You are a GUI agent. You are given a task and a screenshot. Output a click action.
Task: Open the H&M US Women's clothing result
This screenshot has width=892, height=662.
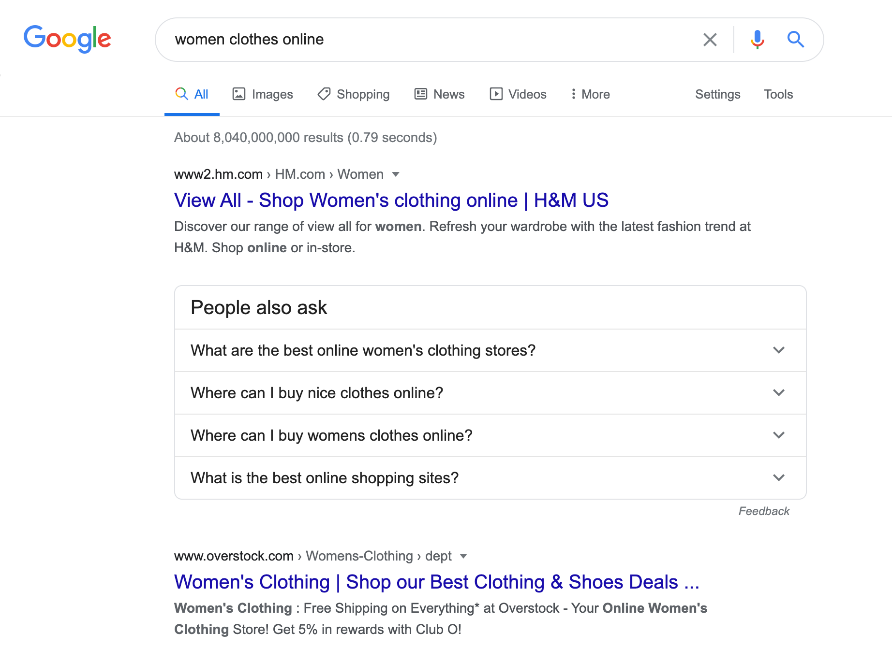coord(391,201)
